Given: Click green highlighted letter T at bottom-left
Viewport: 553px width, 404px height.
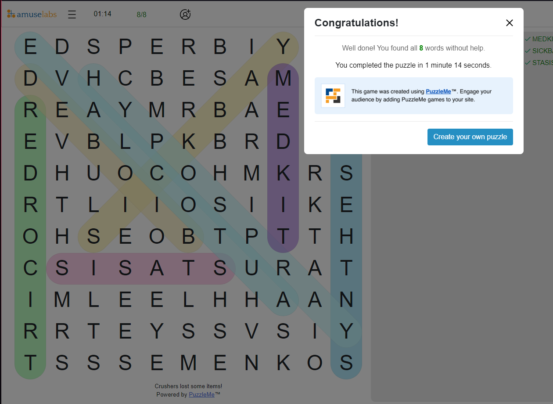Looking at the screenshot, I should pos(30,363).
